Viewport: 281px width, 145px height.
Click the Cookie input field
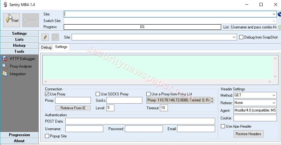[x=255, y=118]
